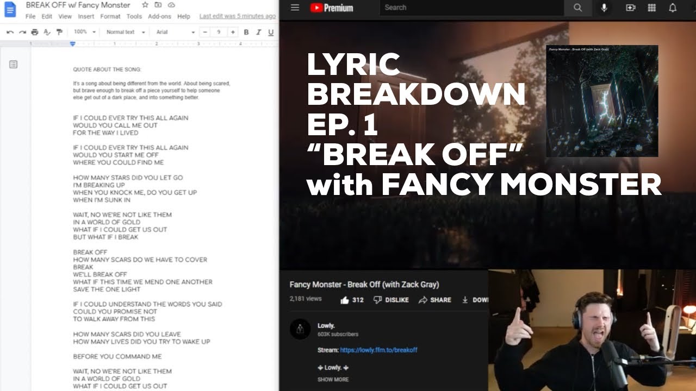696x391 pixels.
Task: Open the YouTube create video icon
Action: 631,8
